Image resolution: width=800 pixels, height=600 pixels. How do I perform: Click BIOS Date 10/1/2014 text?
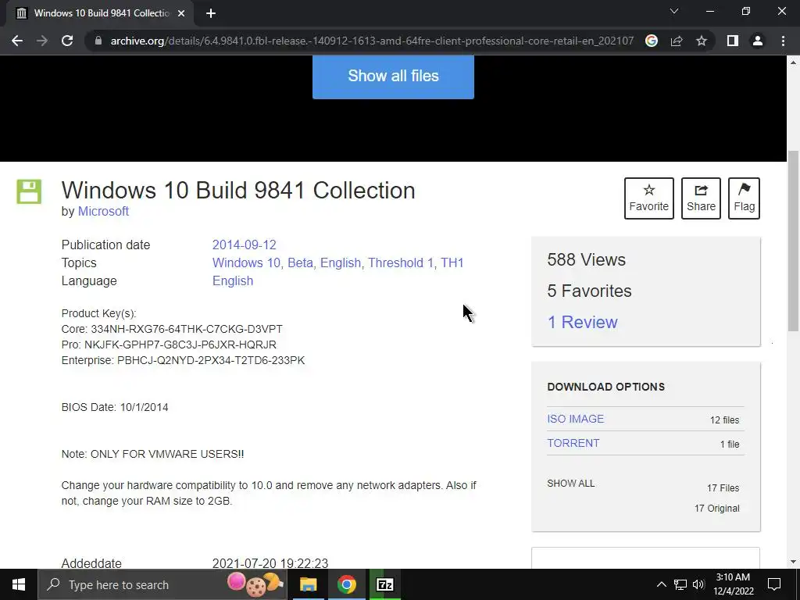coord(115,407)
